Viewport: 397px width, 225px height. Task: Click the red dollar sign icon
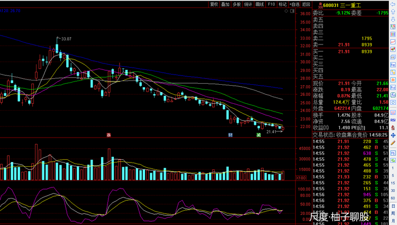point(393,128)
